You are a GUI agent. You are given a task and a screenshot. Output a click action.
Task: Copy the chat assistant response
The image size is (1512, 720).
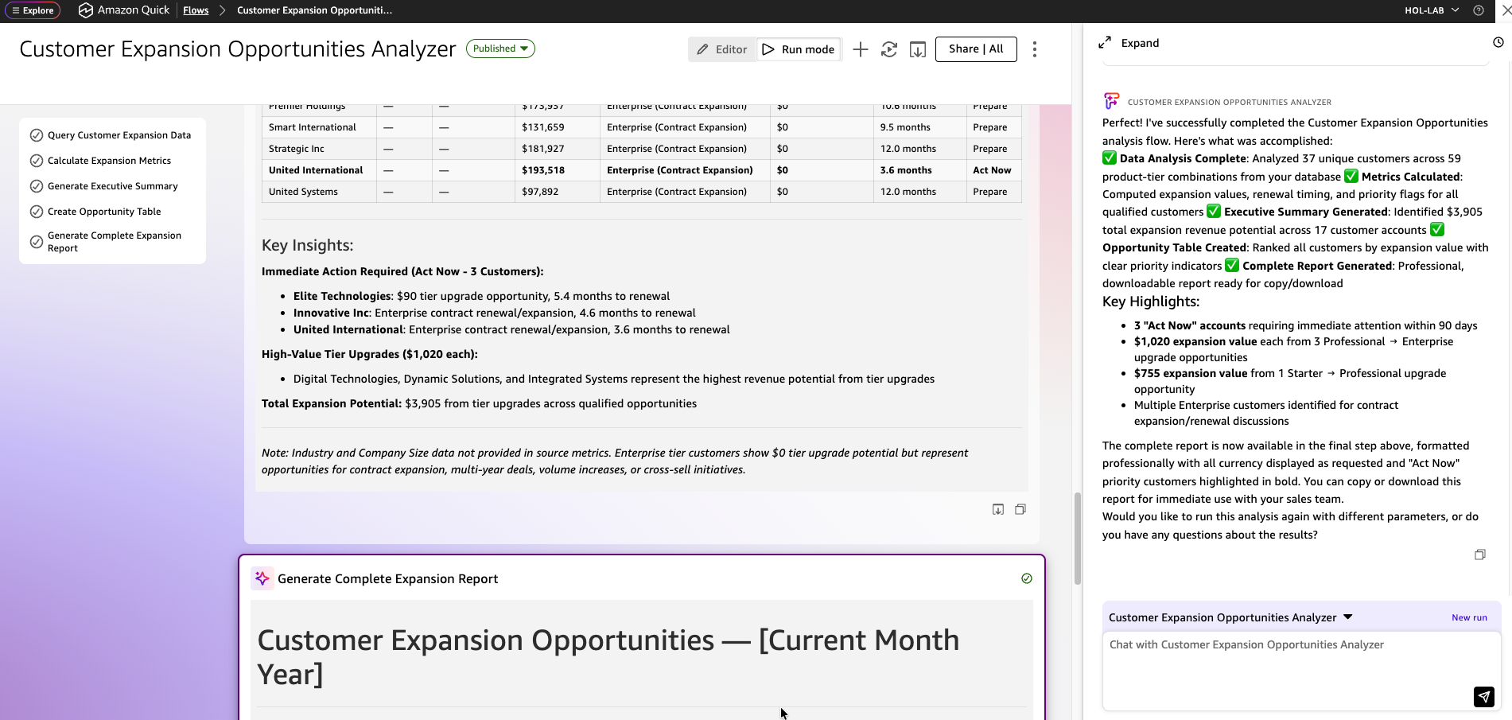coord(1480,555)
